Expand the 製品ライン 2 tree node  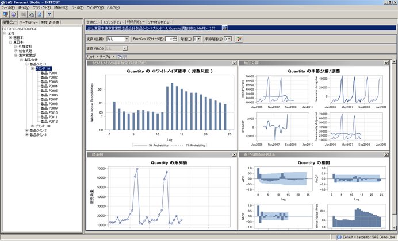point(27,130)
